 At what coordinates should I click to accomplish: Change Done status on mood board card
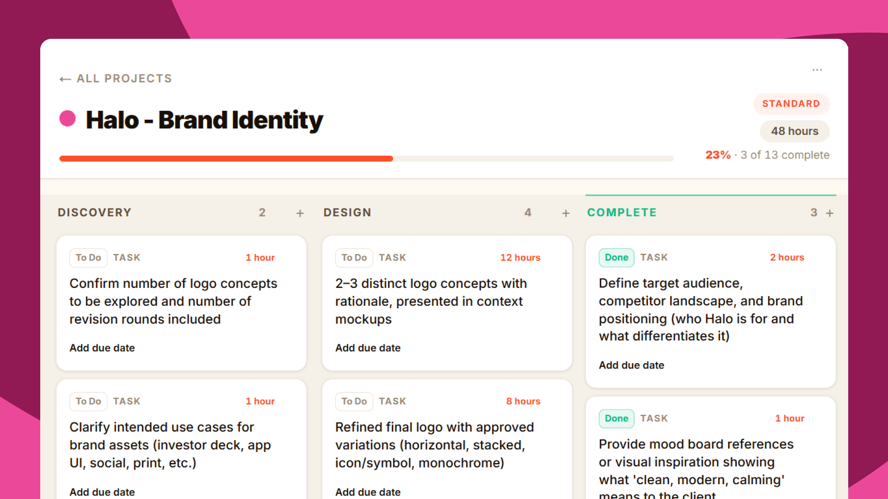point(617,419)
